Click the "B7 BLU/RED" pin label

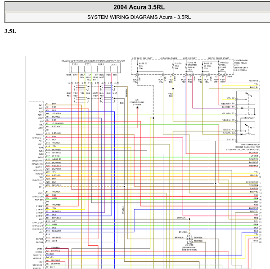pyautogui.click(x=54, y=211)
